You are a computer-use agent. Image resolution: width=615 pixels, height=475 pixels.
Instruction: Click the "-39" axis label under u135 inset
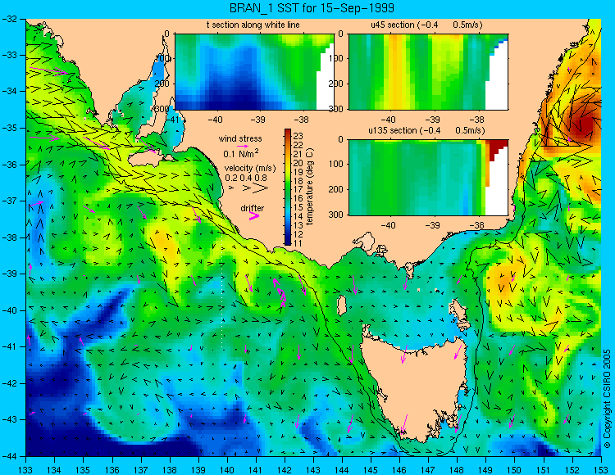pyautogui.click(x=433, y=225)
